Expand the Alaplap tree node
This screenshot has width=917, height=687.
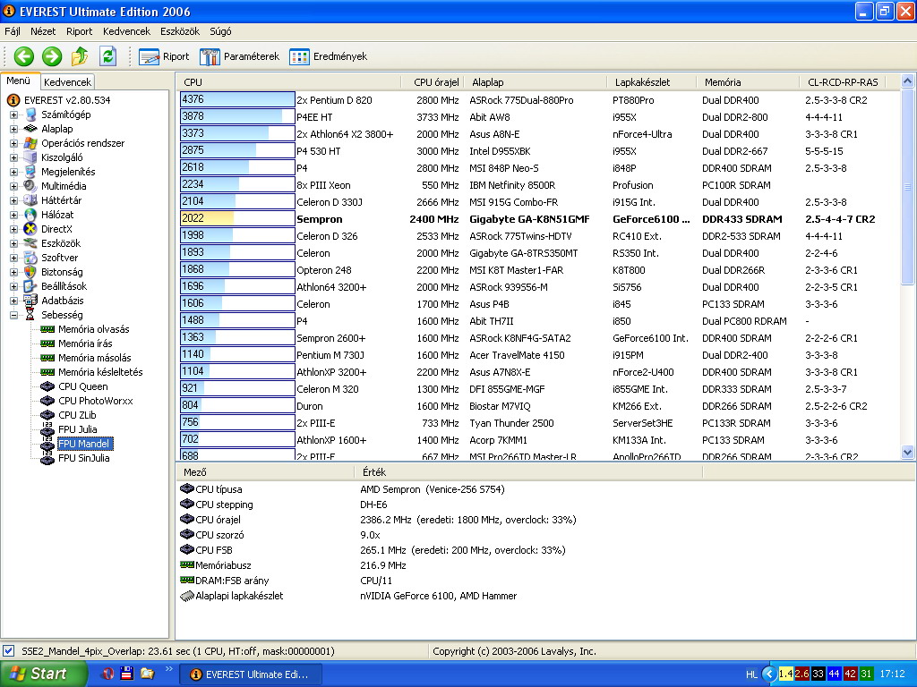point(13,129)
